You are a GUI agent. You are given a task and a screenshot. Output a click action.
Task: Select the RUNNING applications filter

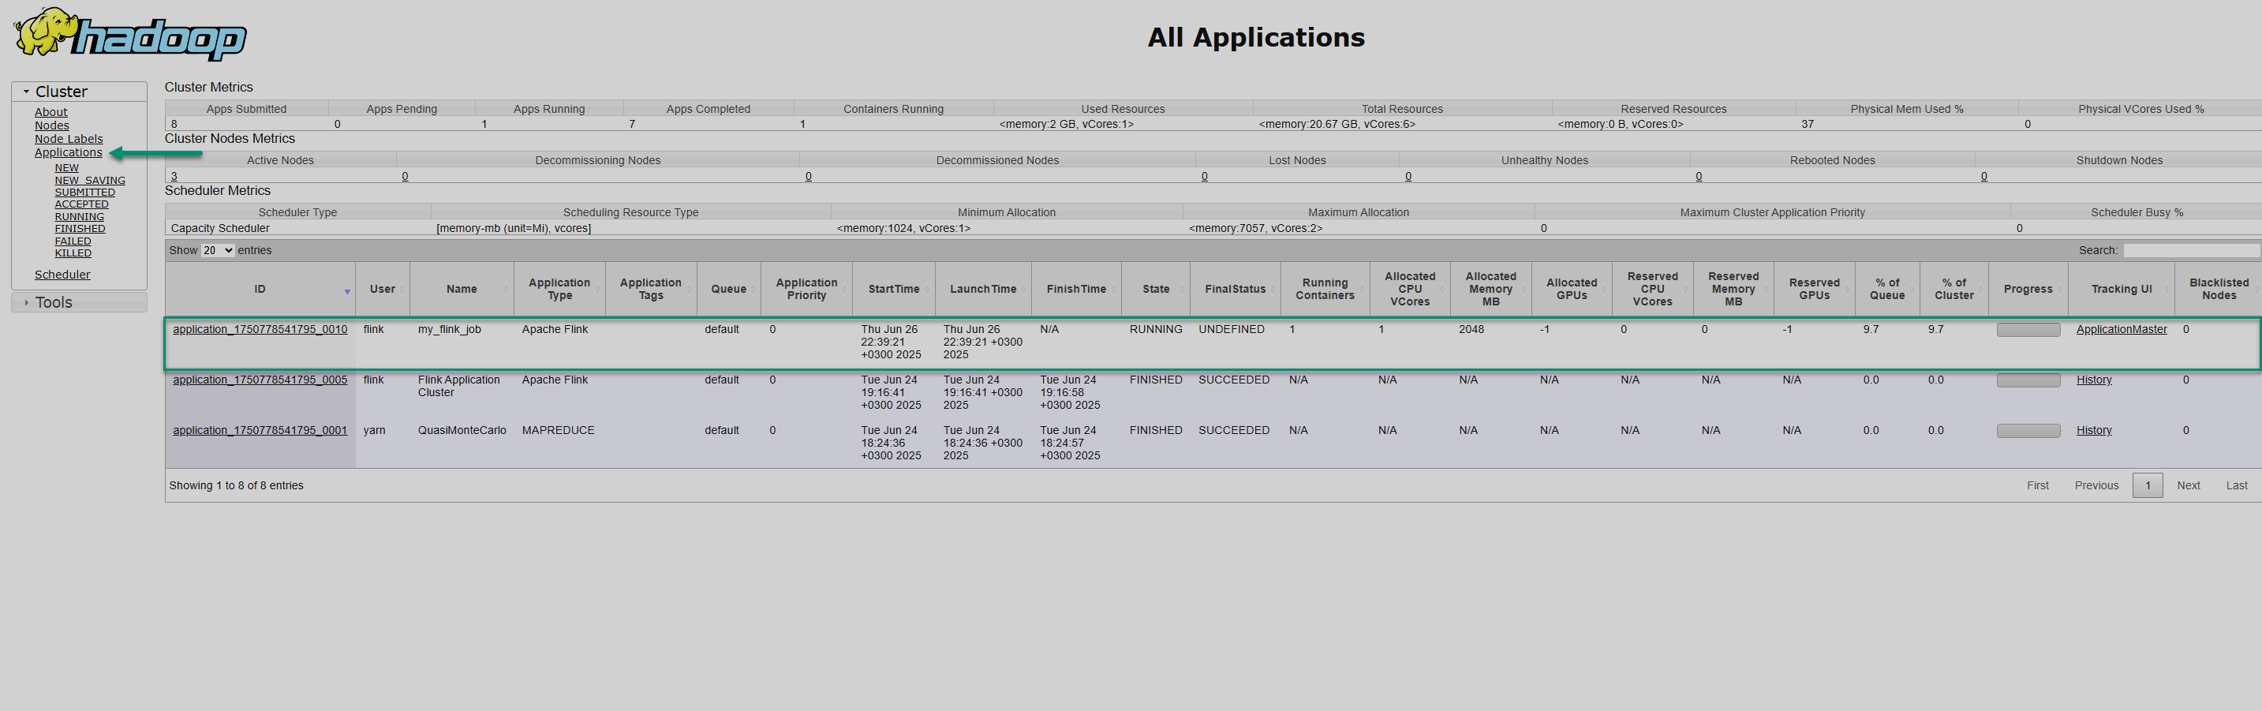pos(79,216)
